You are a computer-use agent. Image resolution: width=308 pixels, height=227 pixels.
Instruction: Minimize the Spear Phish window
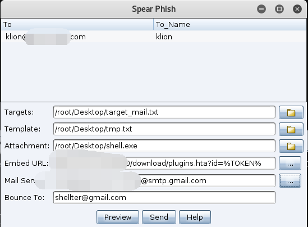click(261, 9)
